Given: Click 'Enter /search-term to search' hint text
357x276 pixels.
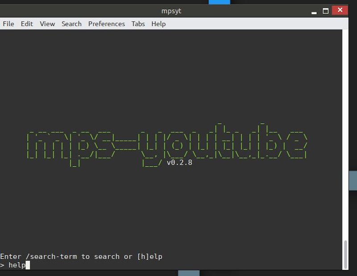Looking at the screenshot, I should click(x=81, y=257).
